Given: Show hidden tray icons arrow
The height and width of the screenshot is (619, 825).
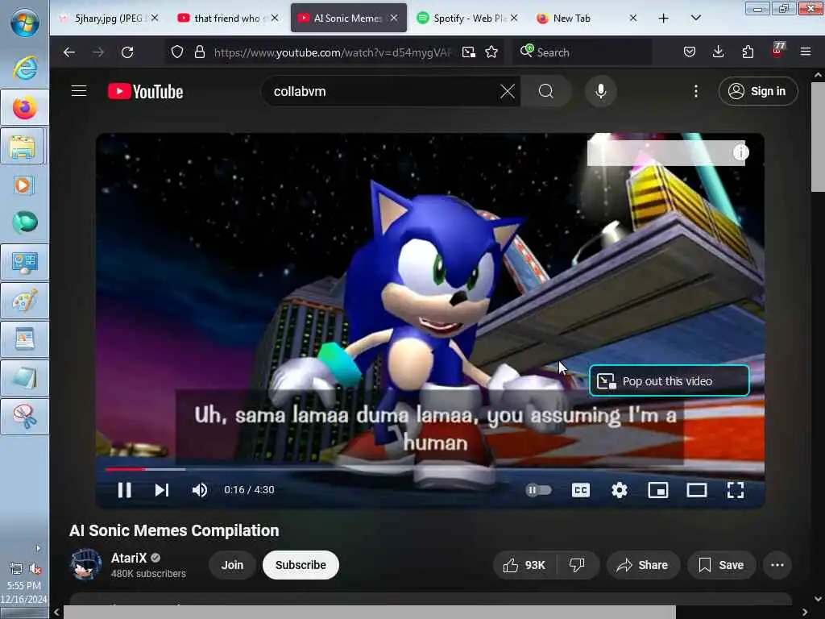Looking at the screenshot, I should pyautogui.click(x=38, y=548).
